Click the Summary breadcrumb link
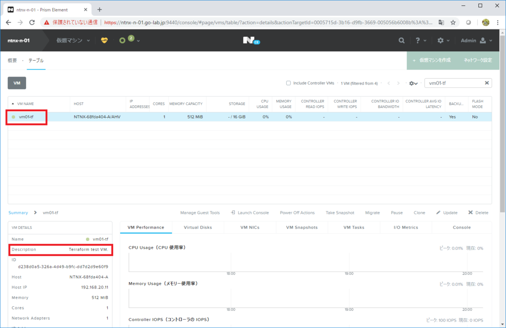This screenshot has height=328, width=506. click(18, 212)
